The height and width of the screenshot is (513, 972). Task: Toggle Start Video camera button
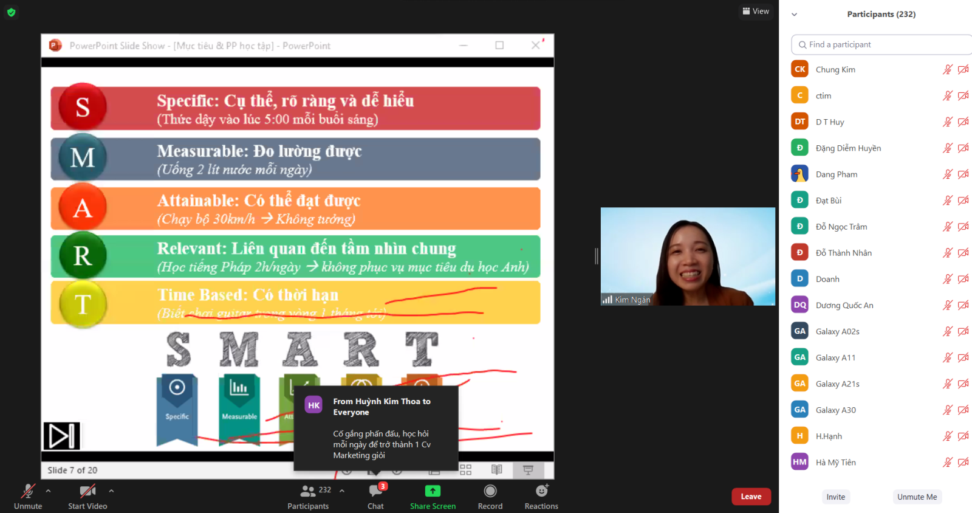(87, 491)
